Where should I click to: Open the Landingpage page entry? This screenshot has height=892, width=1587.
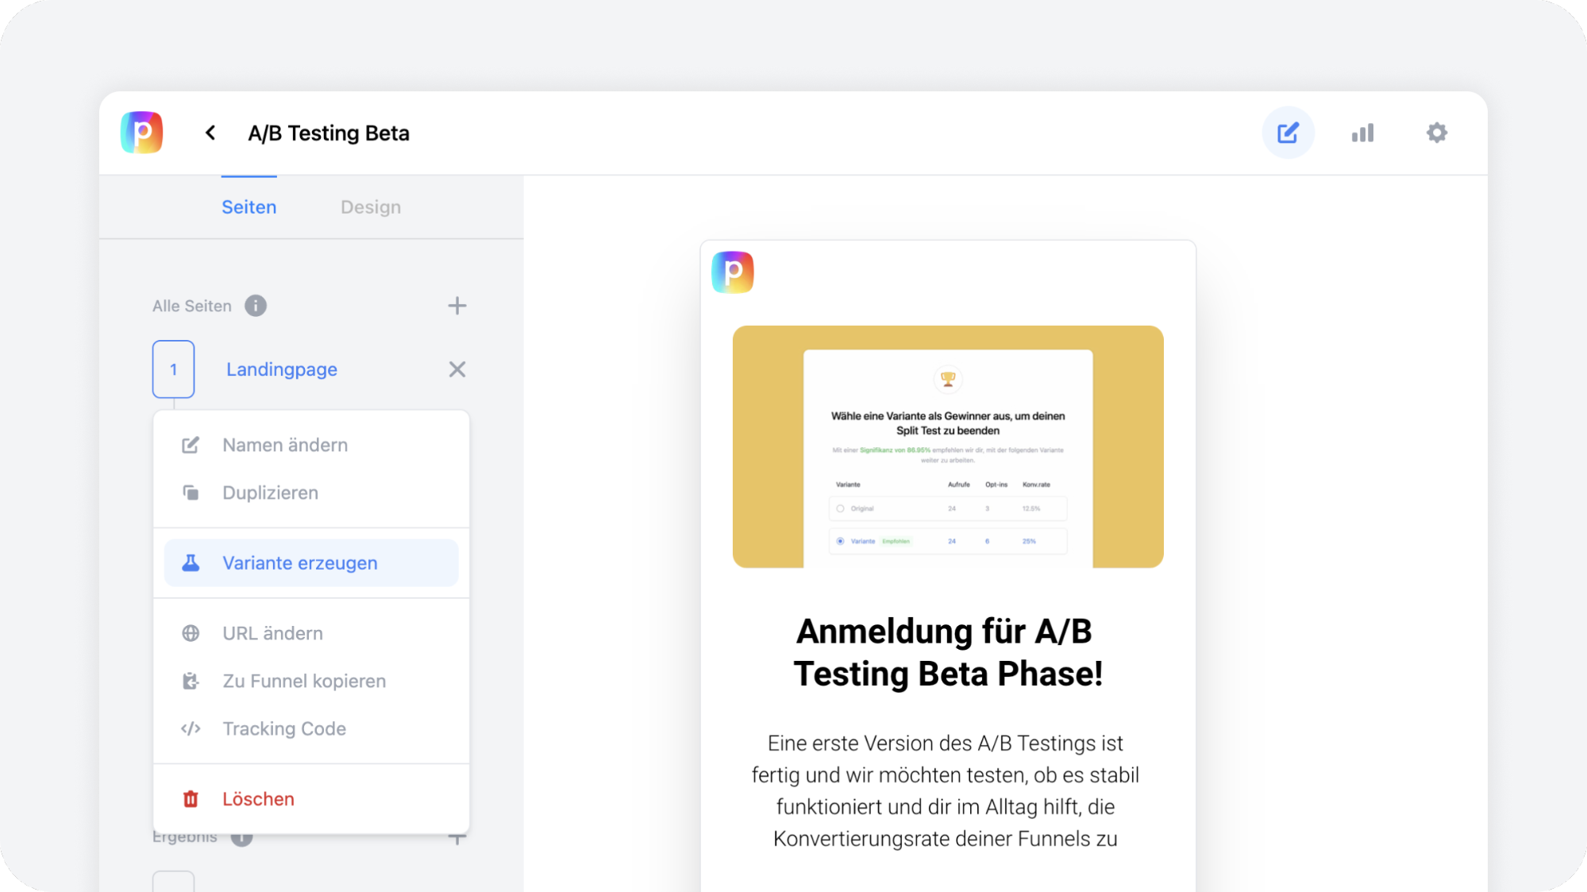(281, 369)
